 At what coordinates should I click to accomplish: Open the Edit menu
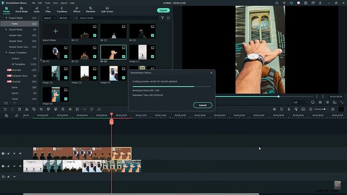coord(40,3)
